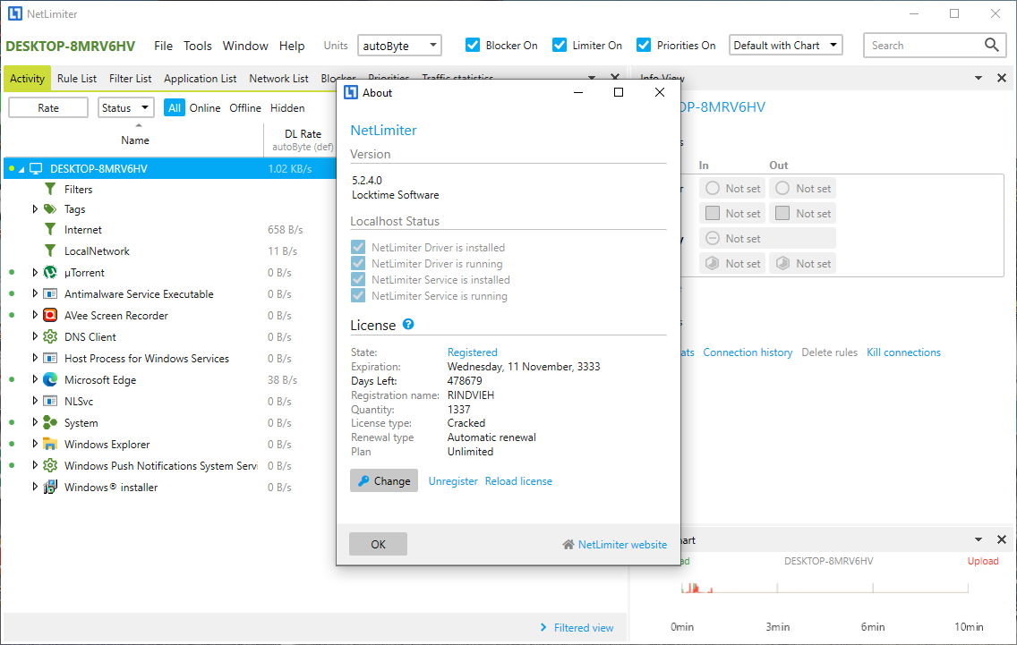Click the search magnifier icon

991,45
